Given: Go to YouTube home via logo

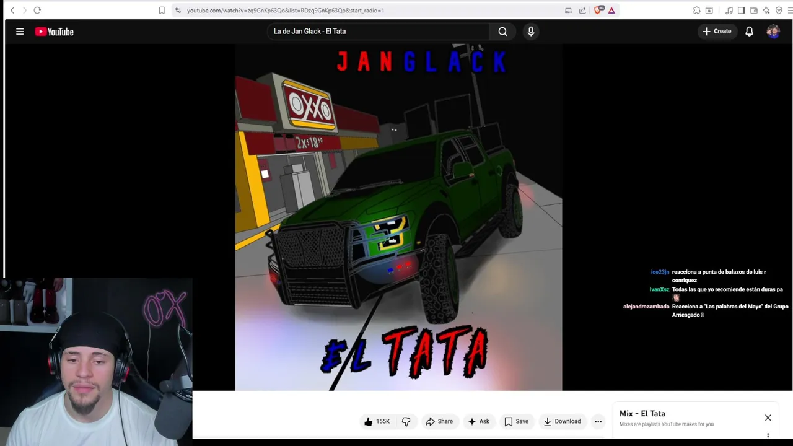Looking at the screenshot, I should [x=54, y=32].
